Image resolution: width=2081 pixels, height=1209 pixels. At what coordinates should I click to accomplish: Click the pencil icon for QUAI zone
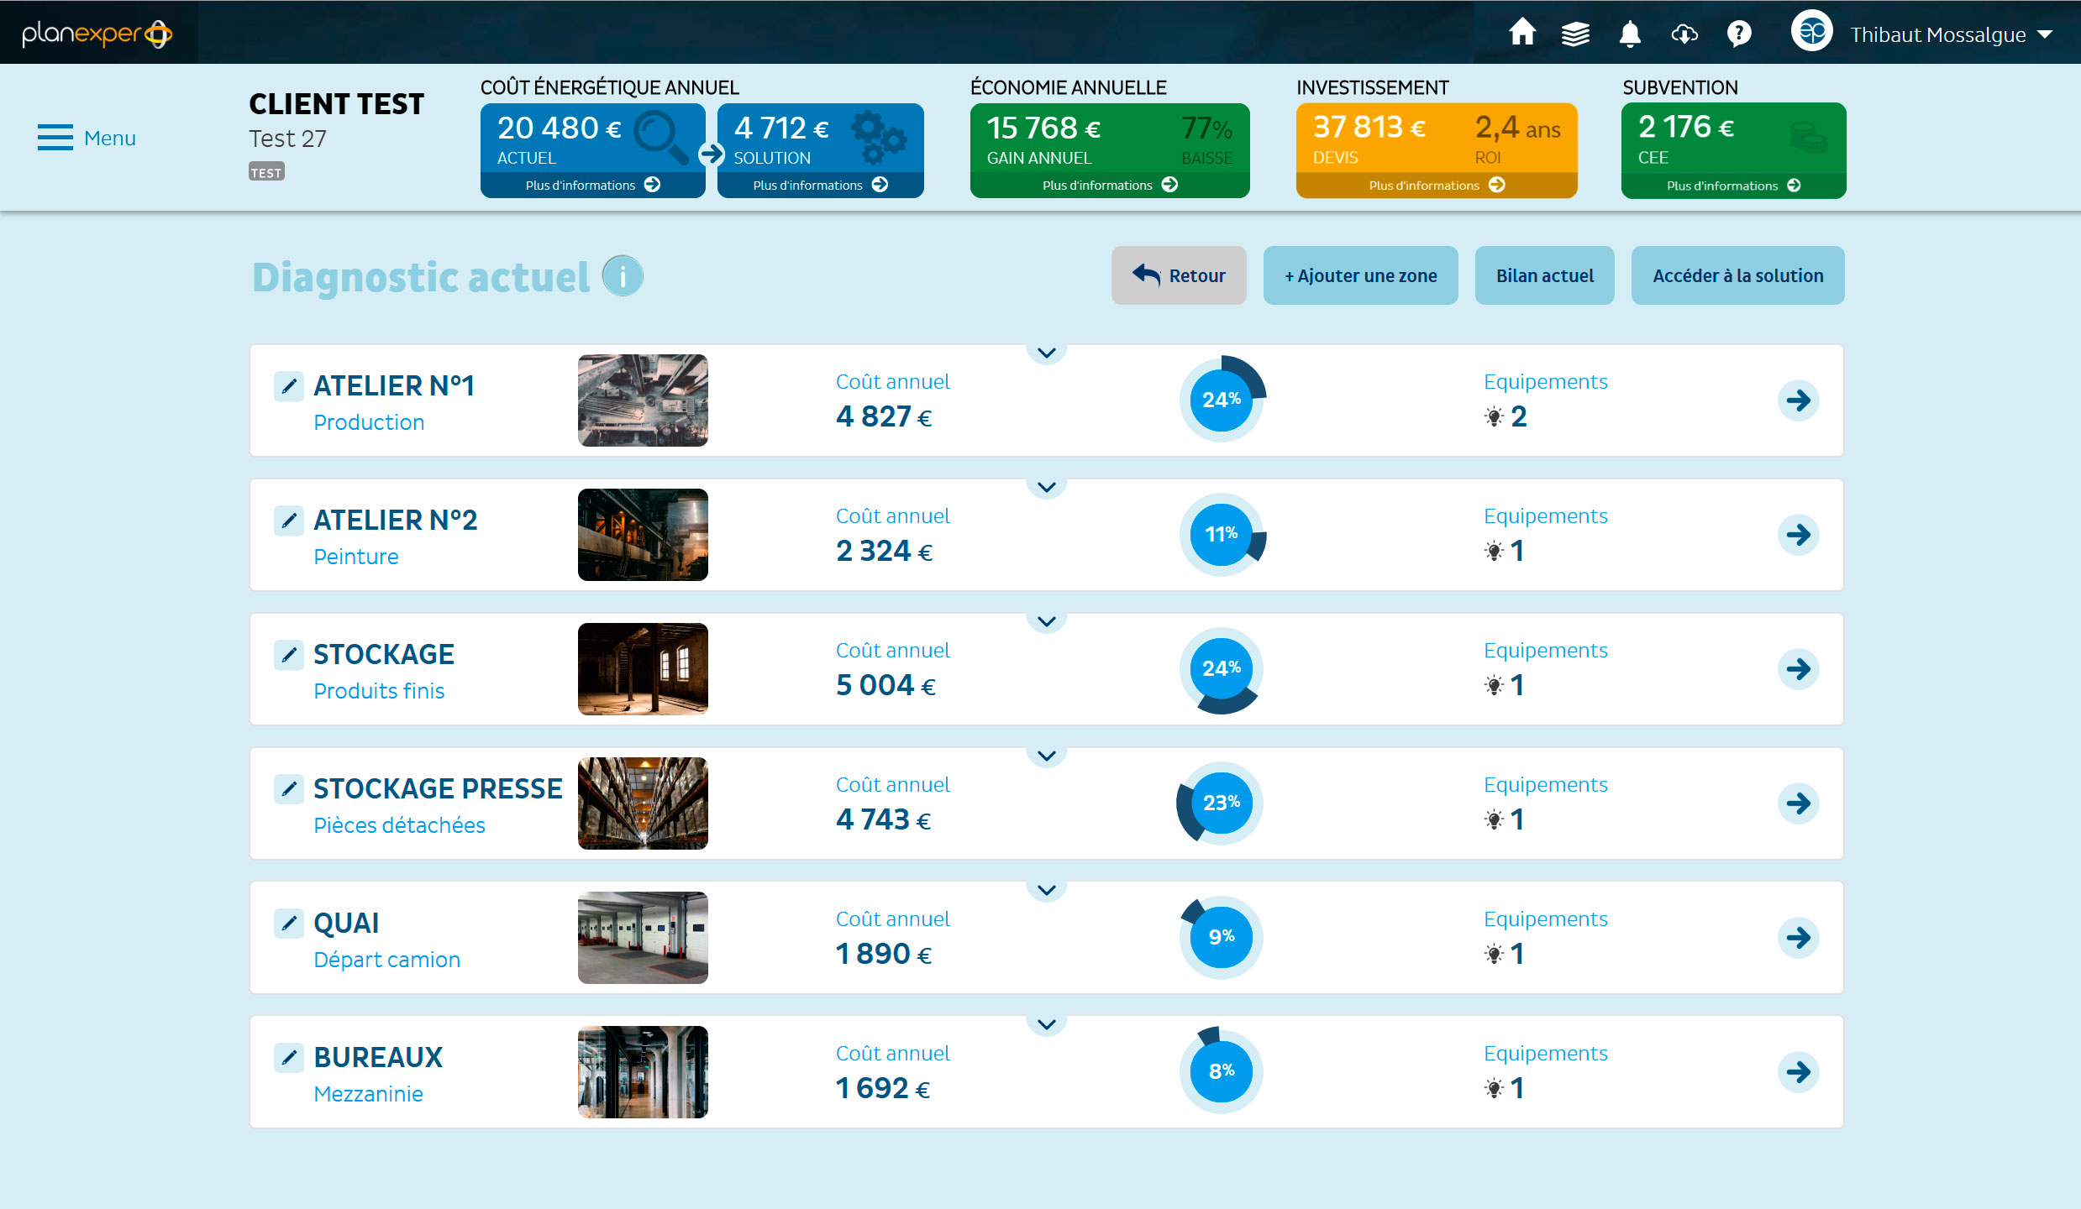(x=288, y=924)
